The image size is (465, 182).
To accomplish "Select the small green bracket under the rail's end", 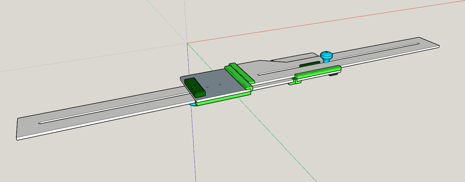I will click(294, 82).
